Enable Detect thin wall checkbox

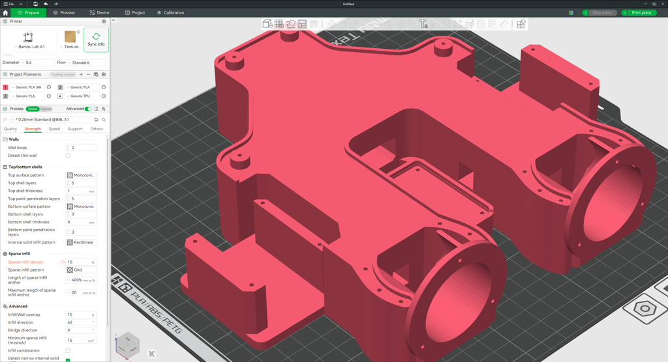68,155
